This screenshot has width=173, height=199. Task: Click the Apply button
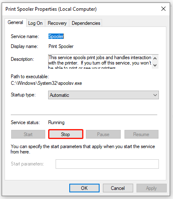click(x=151, y=188)
